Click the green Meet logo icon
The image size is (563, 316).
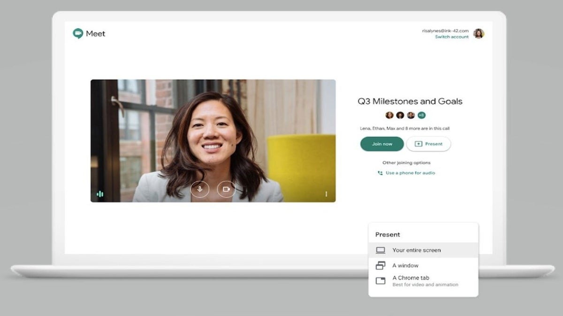[78, 34]
